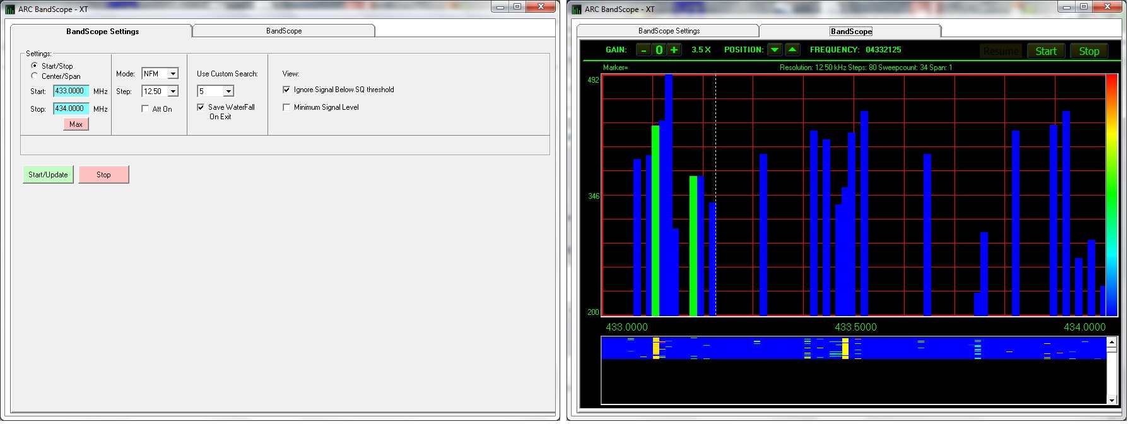
Task: Switch to BandScope Settings tab in right window
Action: coord(669,31)
